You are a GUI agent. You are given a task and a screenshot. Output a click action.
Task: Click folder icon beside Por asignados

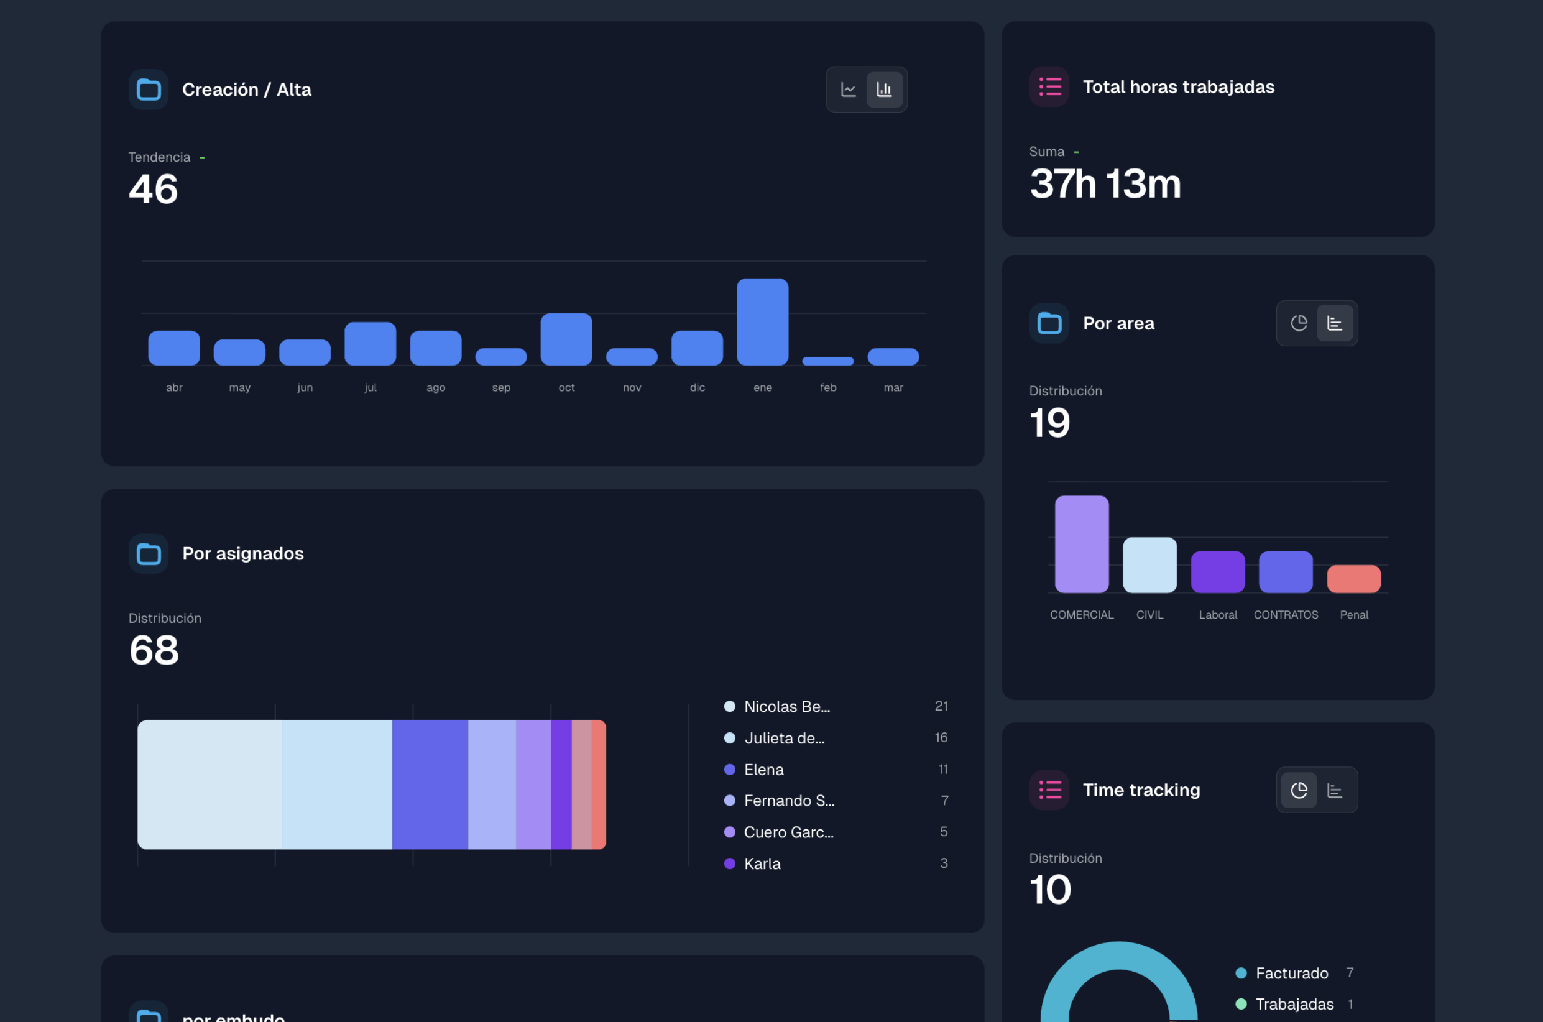click(149, 553)
